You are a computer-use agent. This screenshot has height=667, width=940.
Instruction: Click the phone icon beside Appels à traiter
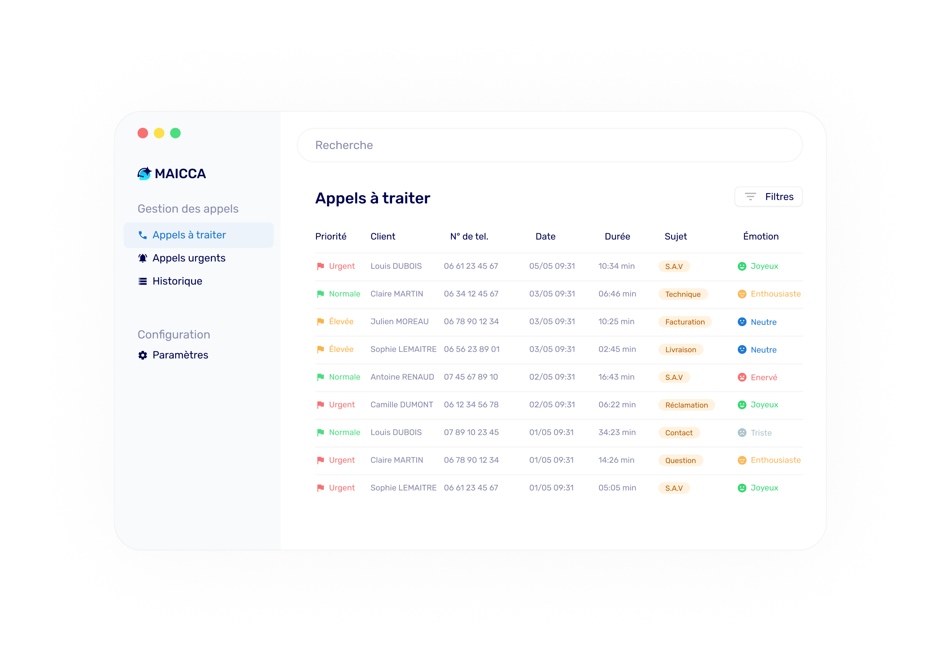pos(143,235)
